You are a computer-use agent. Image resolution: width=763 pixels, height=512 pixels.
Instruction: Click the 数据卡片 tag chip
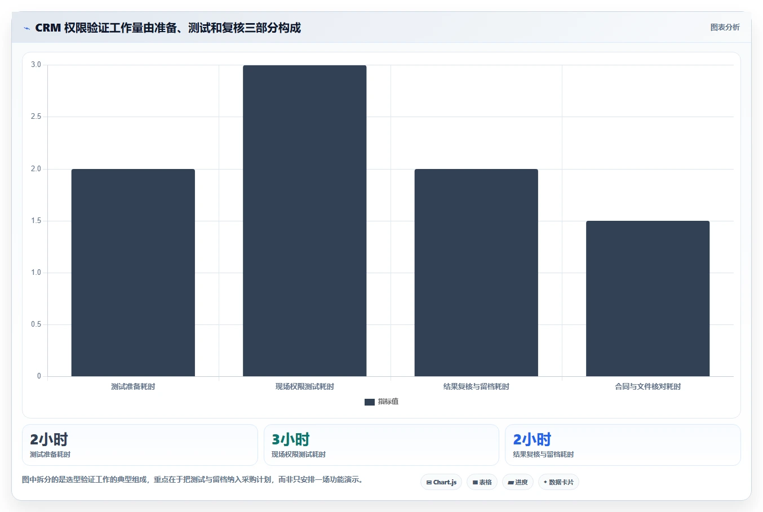[558, 482]
